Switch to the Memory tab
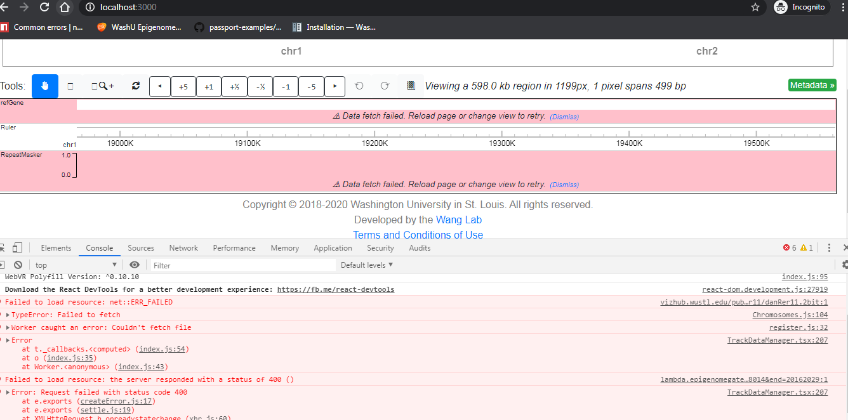Viewport: 848px width, 420px height. click(284, 248)
